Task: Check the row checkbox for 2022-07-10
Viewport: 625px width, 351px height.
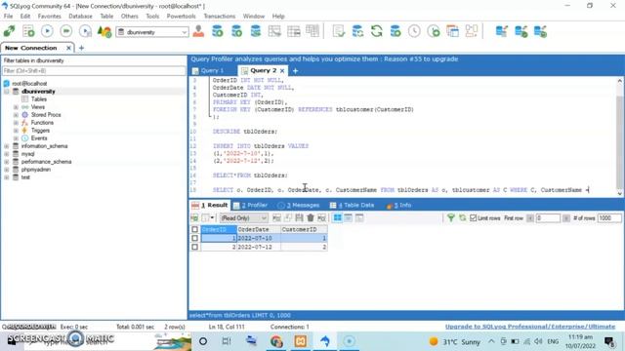Action: 194,238
